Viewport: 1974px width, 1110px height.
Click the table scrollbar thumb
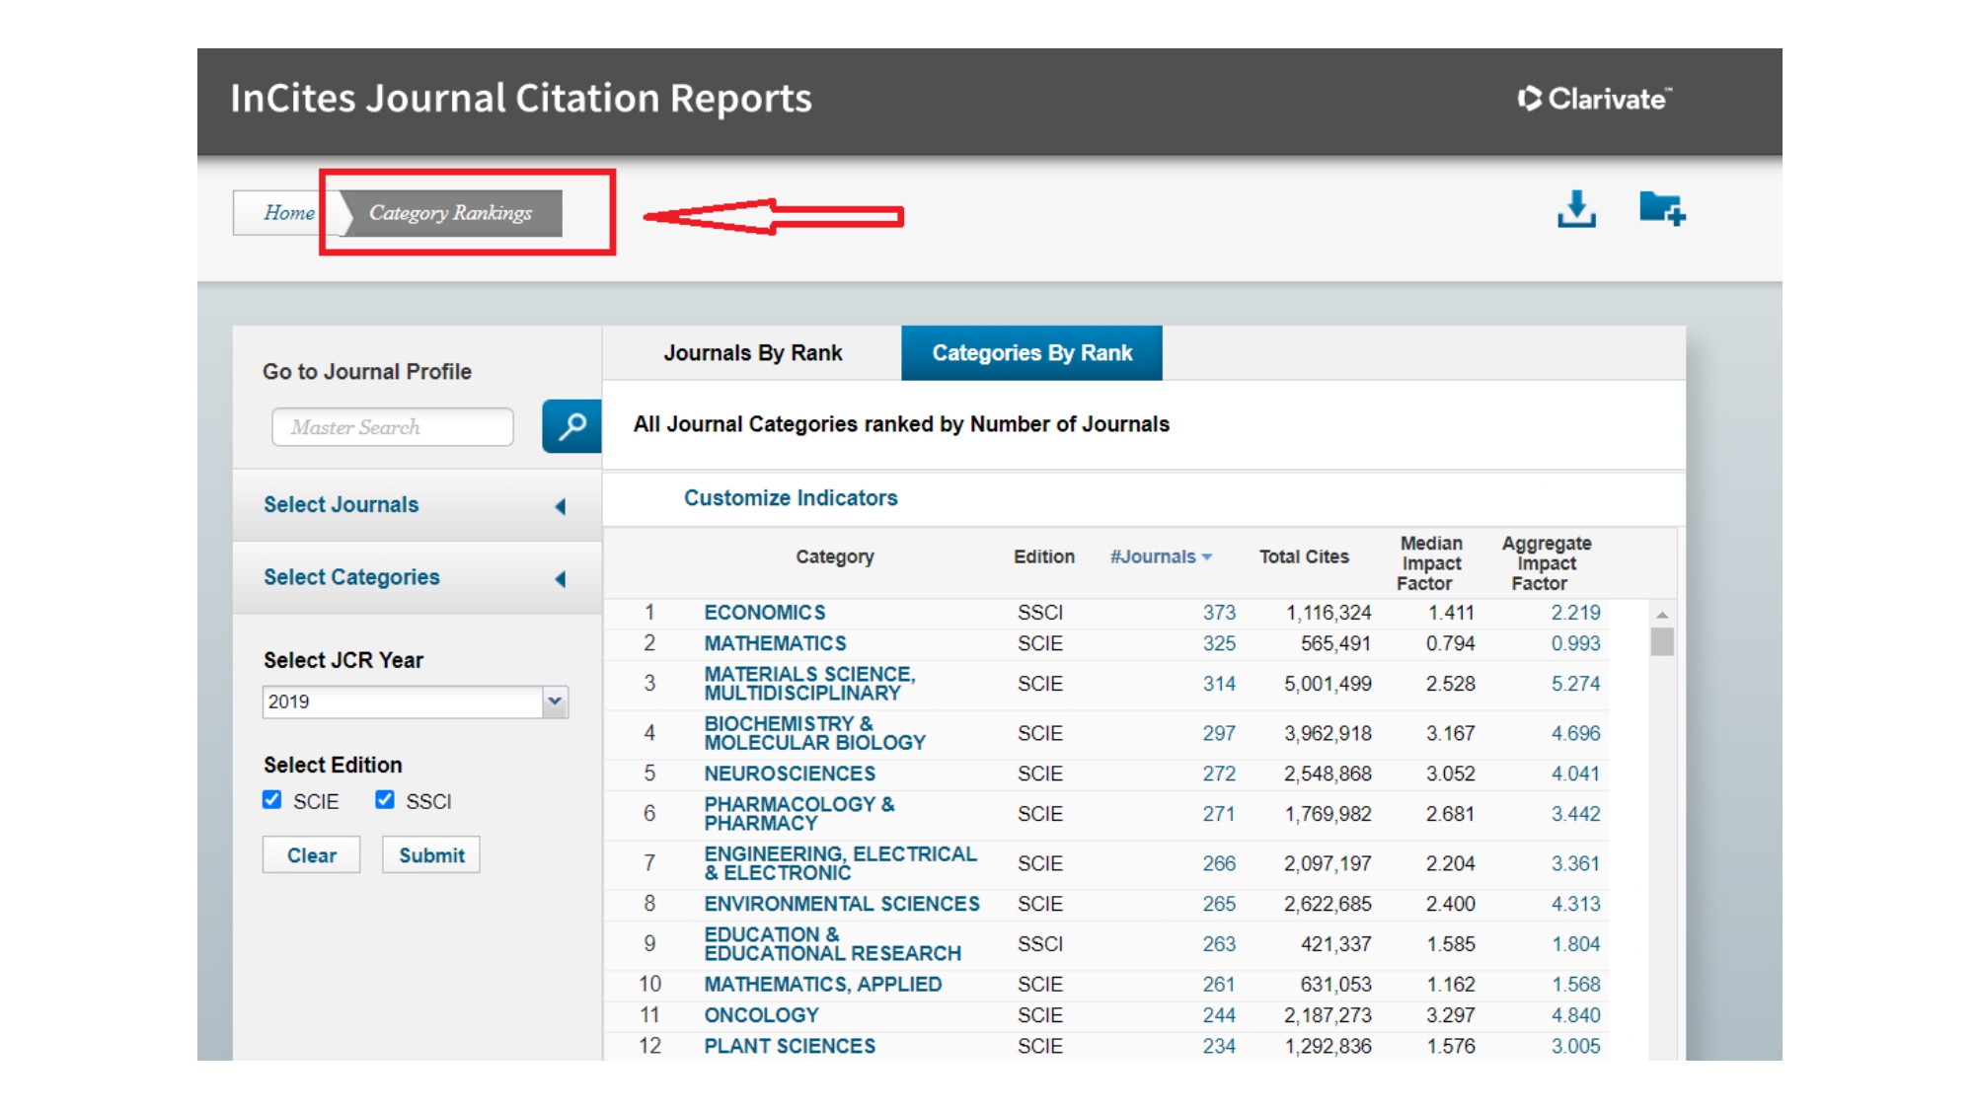(x=1662, y=642)
